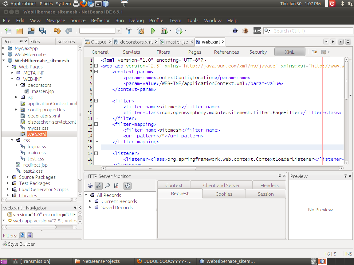Run the main project with green arrow

(153, 31)
